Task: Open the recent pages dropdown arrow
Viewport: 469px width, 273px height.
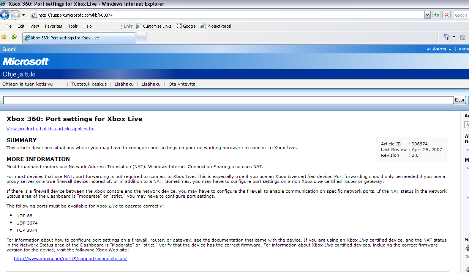Action: pyautogui.click(x=24, y=15)
